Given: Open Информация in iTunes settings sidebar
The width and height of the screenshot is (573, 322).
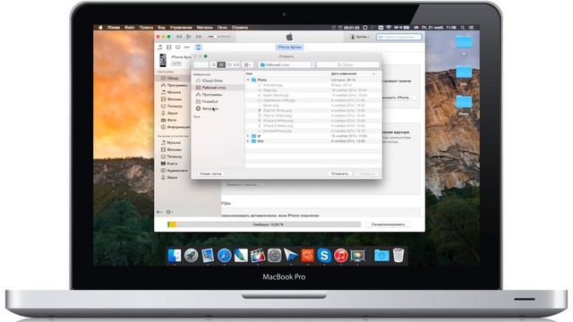Looking at the screenshot, I should [x=175, y=127].
